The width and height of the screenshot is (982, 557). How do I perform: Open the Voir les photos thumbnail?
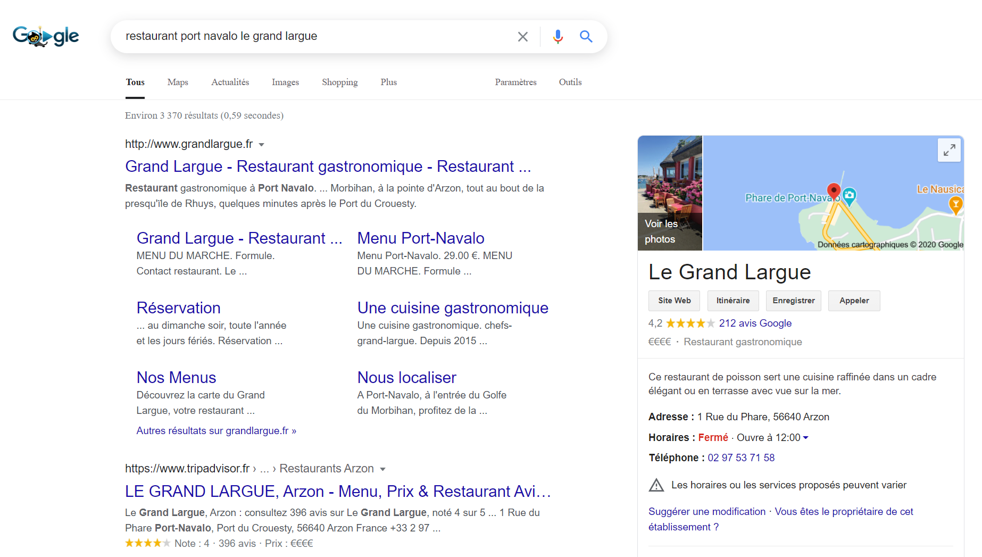(x=670, y=193)
